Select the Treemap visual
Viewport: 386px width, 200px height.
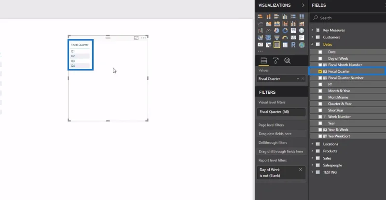tap(293, 30)
